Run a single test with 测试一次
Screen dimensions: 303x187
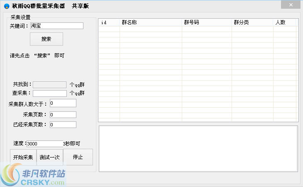point(50,157)
